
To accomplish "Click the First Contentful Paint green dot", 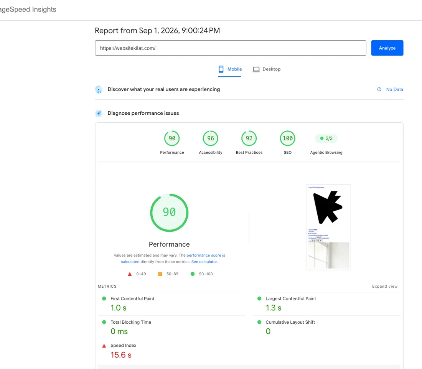I will pos(104,298).
